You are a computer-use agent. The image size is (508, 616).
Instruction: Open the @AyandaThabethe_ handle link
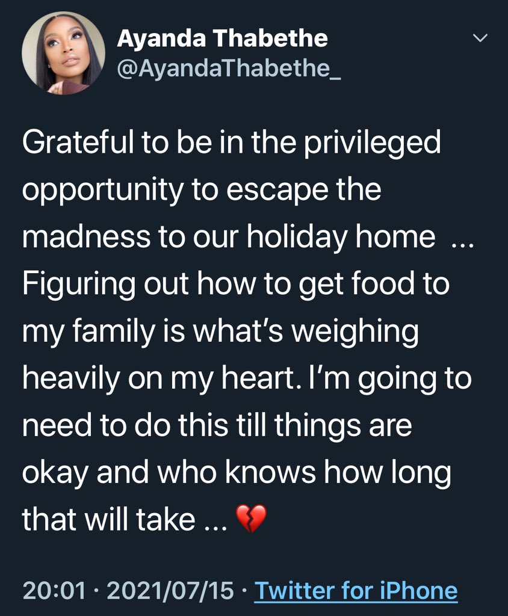[x=229, y=68]
